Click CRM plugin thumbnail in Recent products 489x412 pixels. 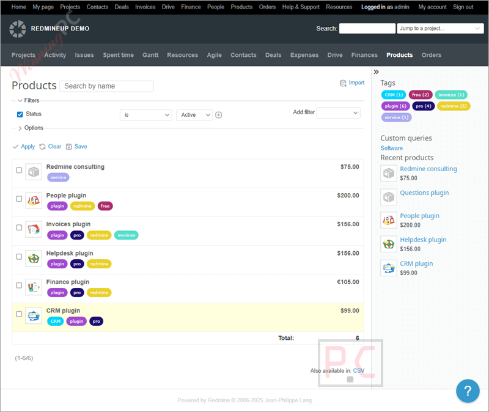click(x=389, y=268)
